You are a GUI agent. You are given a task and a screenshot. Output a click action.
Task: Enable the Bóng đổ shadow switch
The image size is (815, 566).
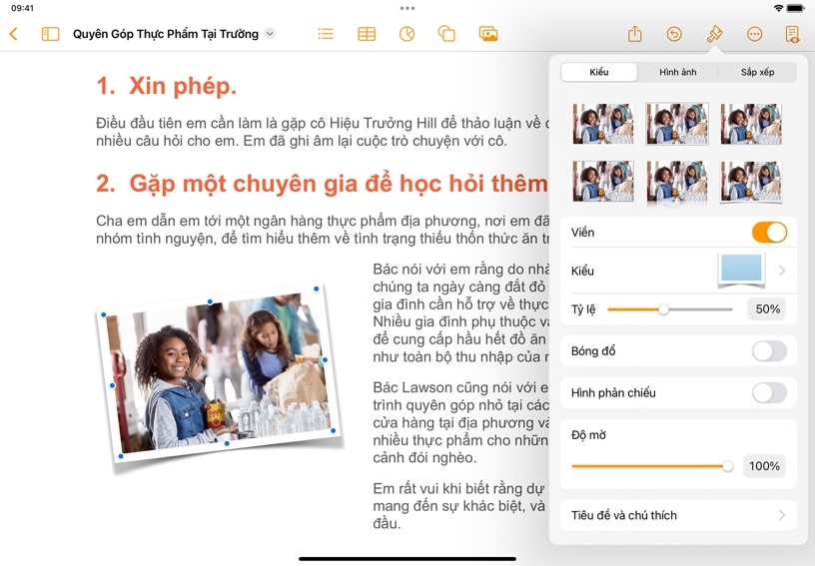click(x=769, y=351)
